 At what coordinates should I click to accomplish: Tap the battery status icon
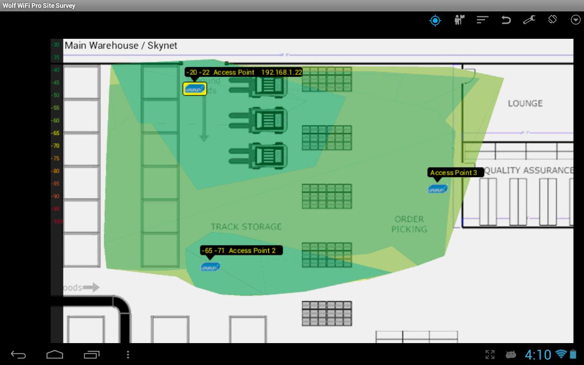coord(574,354)
